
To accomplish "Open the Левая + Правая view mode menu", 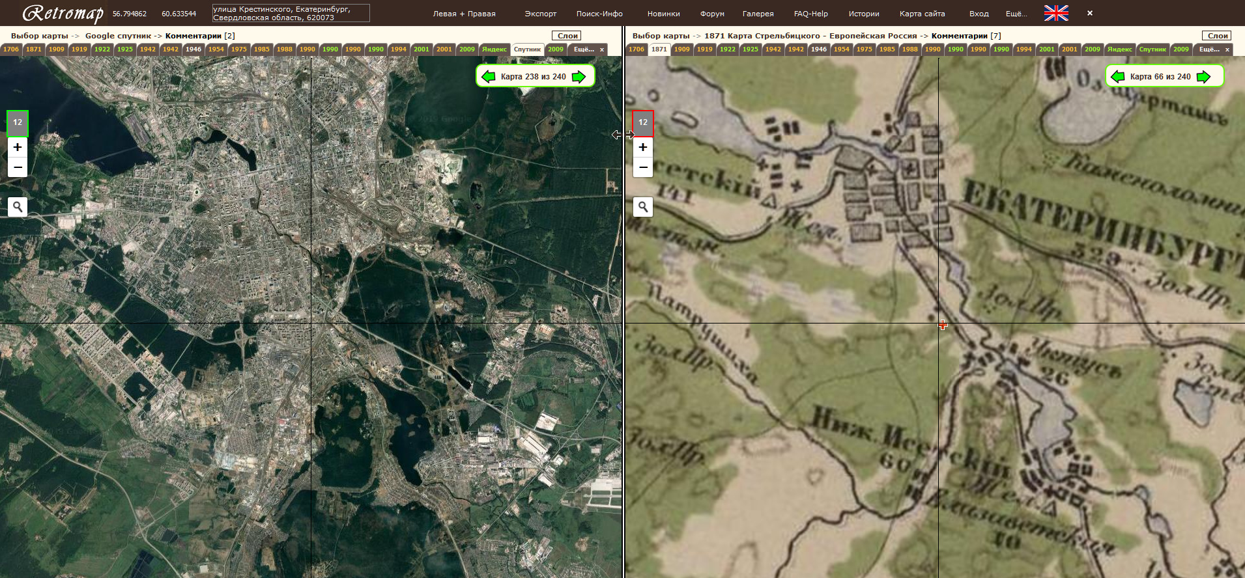I will [x=464, y=14].
